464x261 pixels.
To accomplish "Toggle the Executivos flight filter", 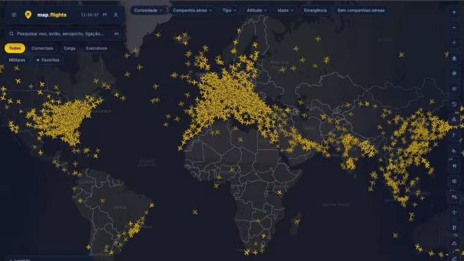I will pyautogui.click(x=97, y=48).
